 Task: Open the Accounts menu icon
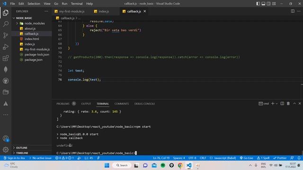pos(6,138)
